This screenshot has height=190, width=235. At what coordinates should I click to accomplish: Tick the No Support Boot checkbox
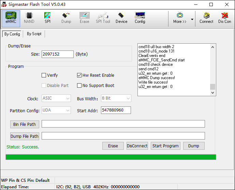click(79, 86)
